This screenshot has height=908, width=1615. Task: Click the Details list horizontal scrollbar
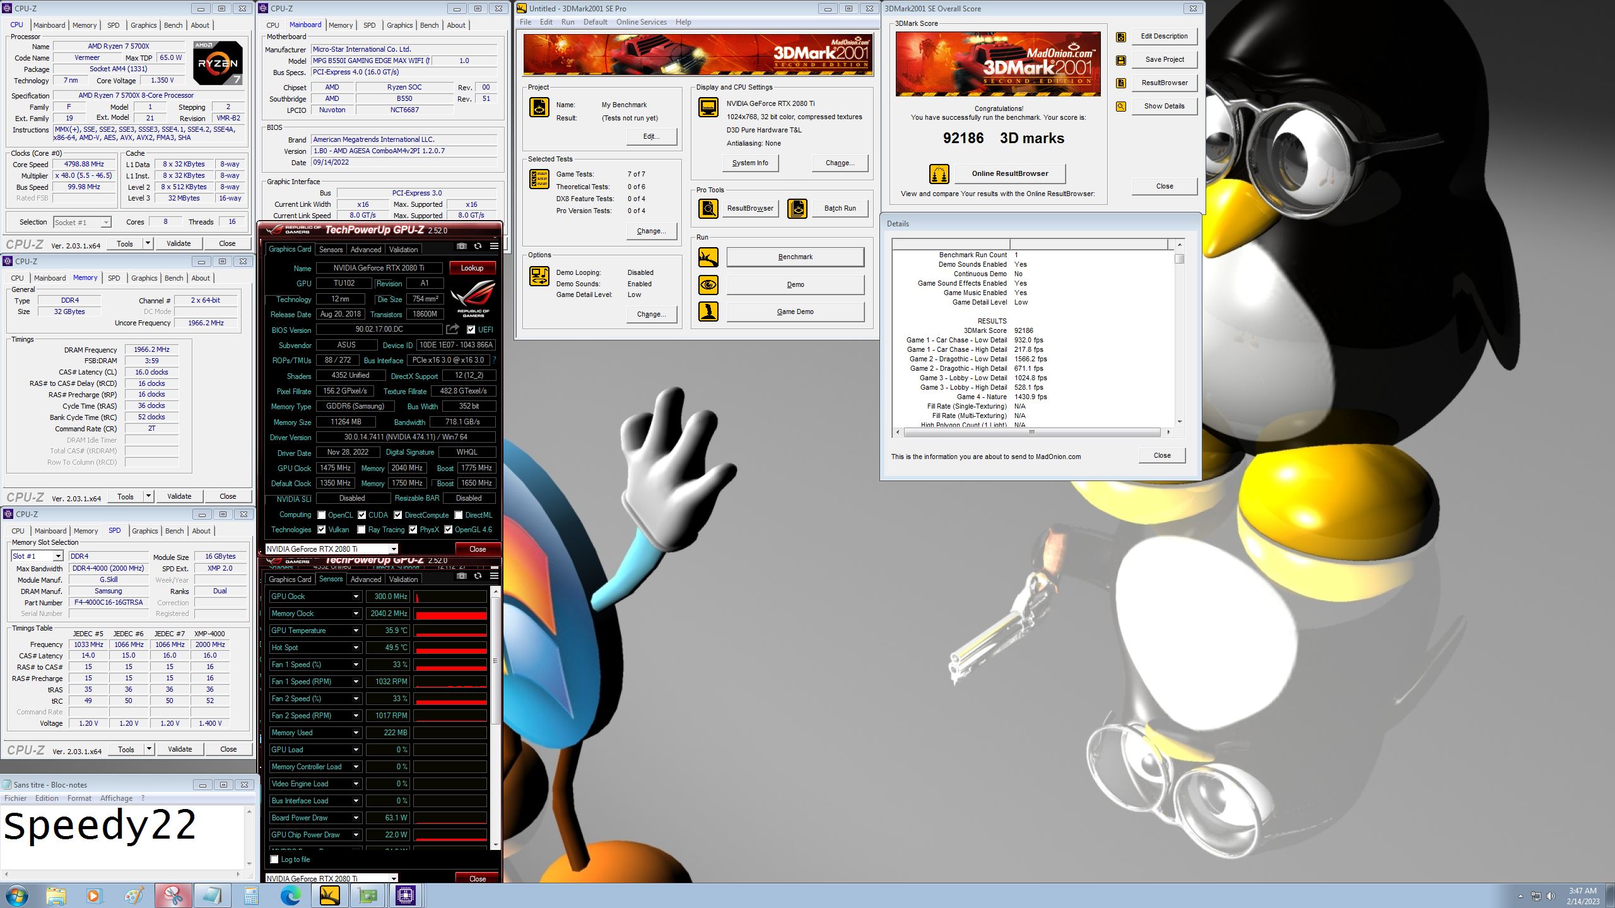(x=1031, y=433)
